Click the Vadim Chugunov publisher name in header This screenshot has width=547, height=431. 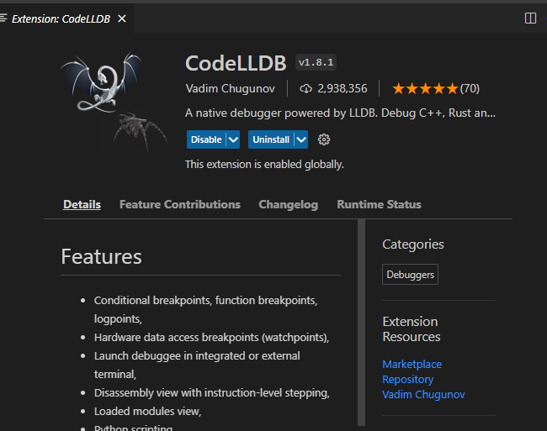pos(231,88)
